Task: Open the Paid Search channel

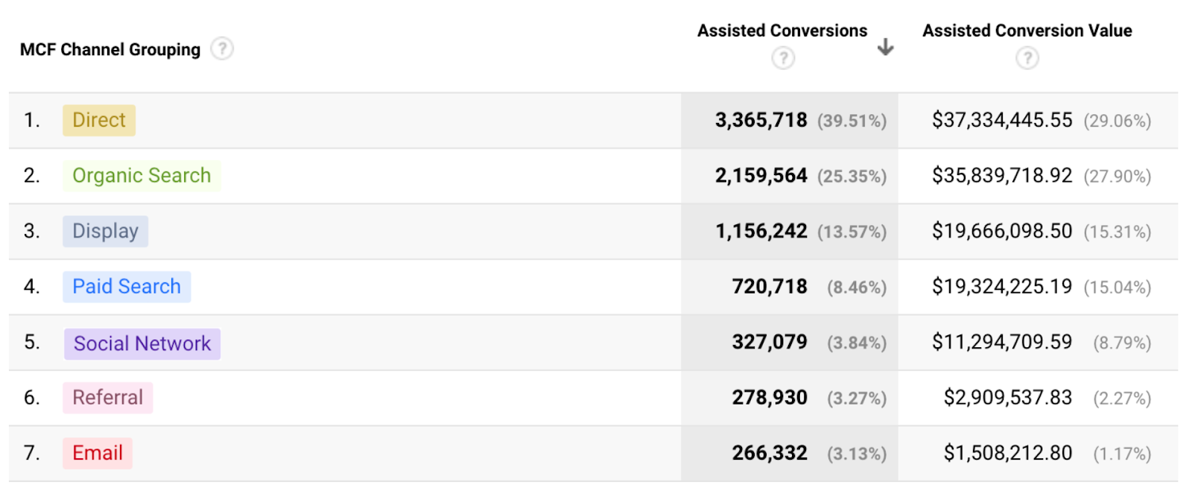Action: pos(127,287)
